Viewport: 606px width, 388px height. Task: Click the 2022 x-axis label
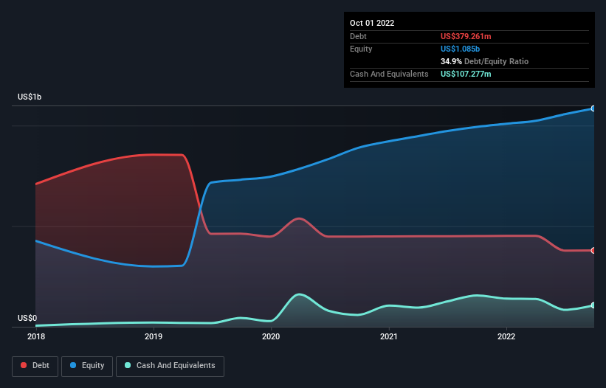(x=506, y=336)
